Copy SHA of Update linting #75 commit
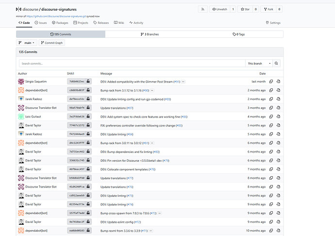The width and height of the screenshot is (335, 236). tap(271, 195)
